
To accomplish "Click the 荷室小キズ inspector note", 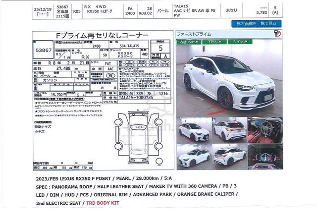I will (x=43, y=127).
